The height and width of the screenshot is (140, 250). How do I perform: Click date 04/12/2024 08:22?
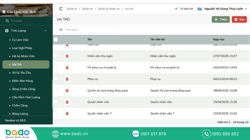225,79
